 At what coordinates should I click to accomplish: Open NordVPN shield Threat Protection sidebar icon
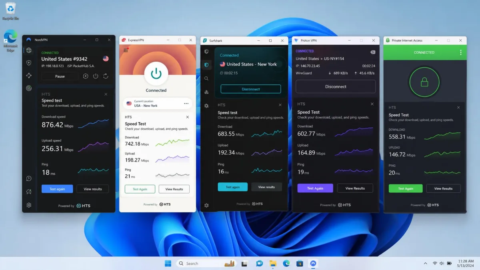(29, 63)
